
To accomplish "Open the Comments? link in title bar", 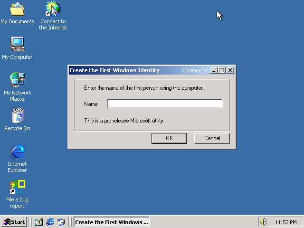I will tap(195, 70).
